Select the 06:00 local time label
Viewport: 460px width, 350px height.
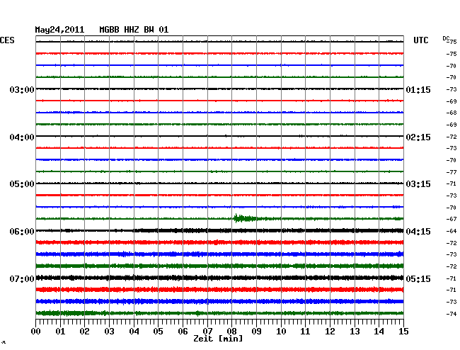[22, 232]
